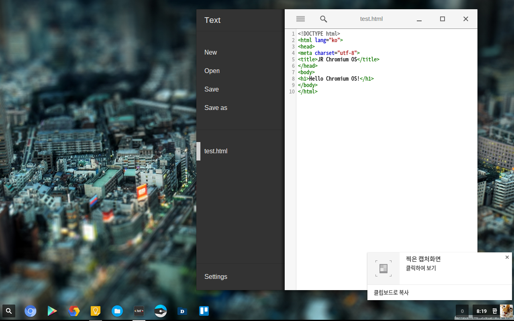The width and height of the screenshot is (514, 321).
Task: Click New in the Text sidebar
Action: [210, 53]
